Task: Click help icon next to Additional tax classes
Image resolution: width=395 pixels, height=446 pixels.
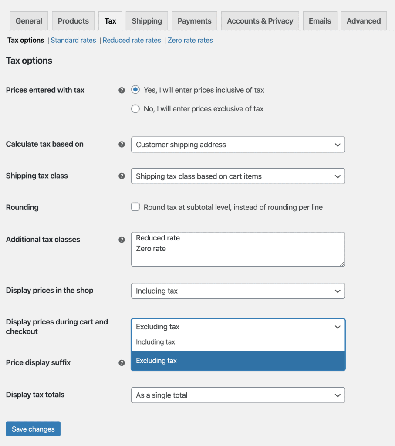Action: 122,240
